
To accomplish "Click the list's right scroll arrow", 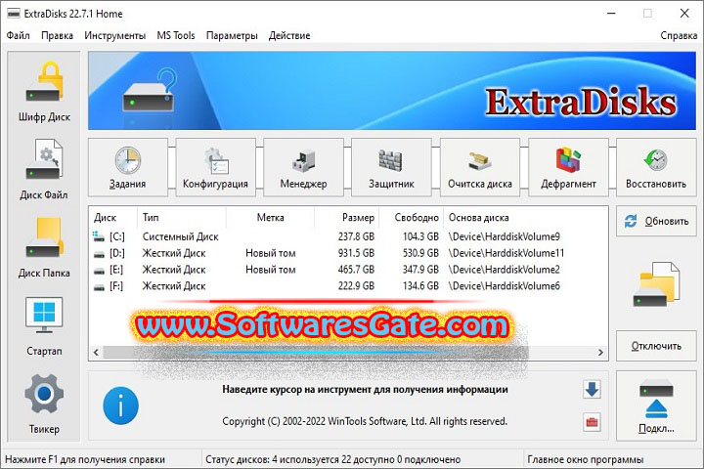I will click(600, 353).
